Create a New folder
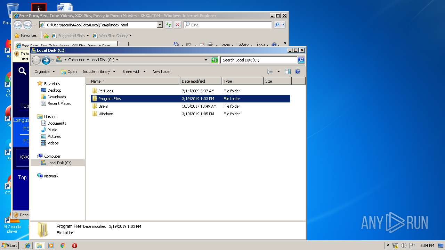The height and width of the screenshot is (250, 445). (x=162, y=72)
